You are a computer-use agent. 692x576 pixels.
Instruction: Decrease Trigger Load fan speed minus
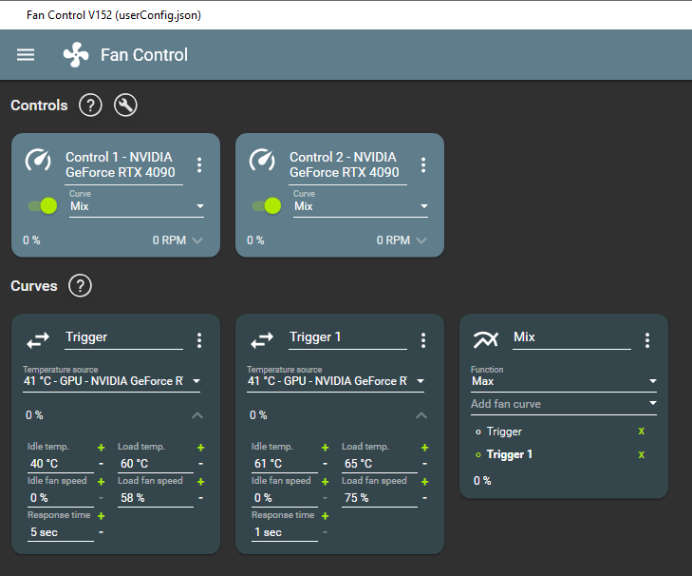(201, 498)
